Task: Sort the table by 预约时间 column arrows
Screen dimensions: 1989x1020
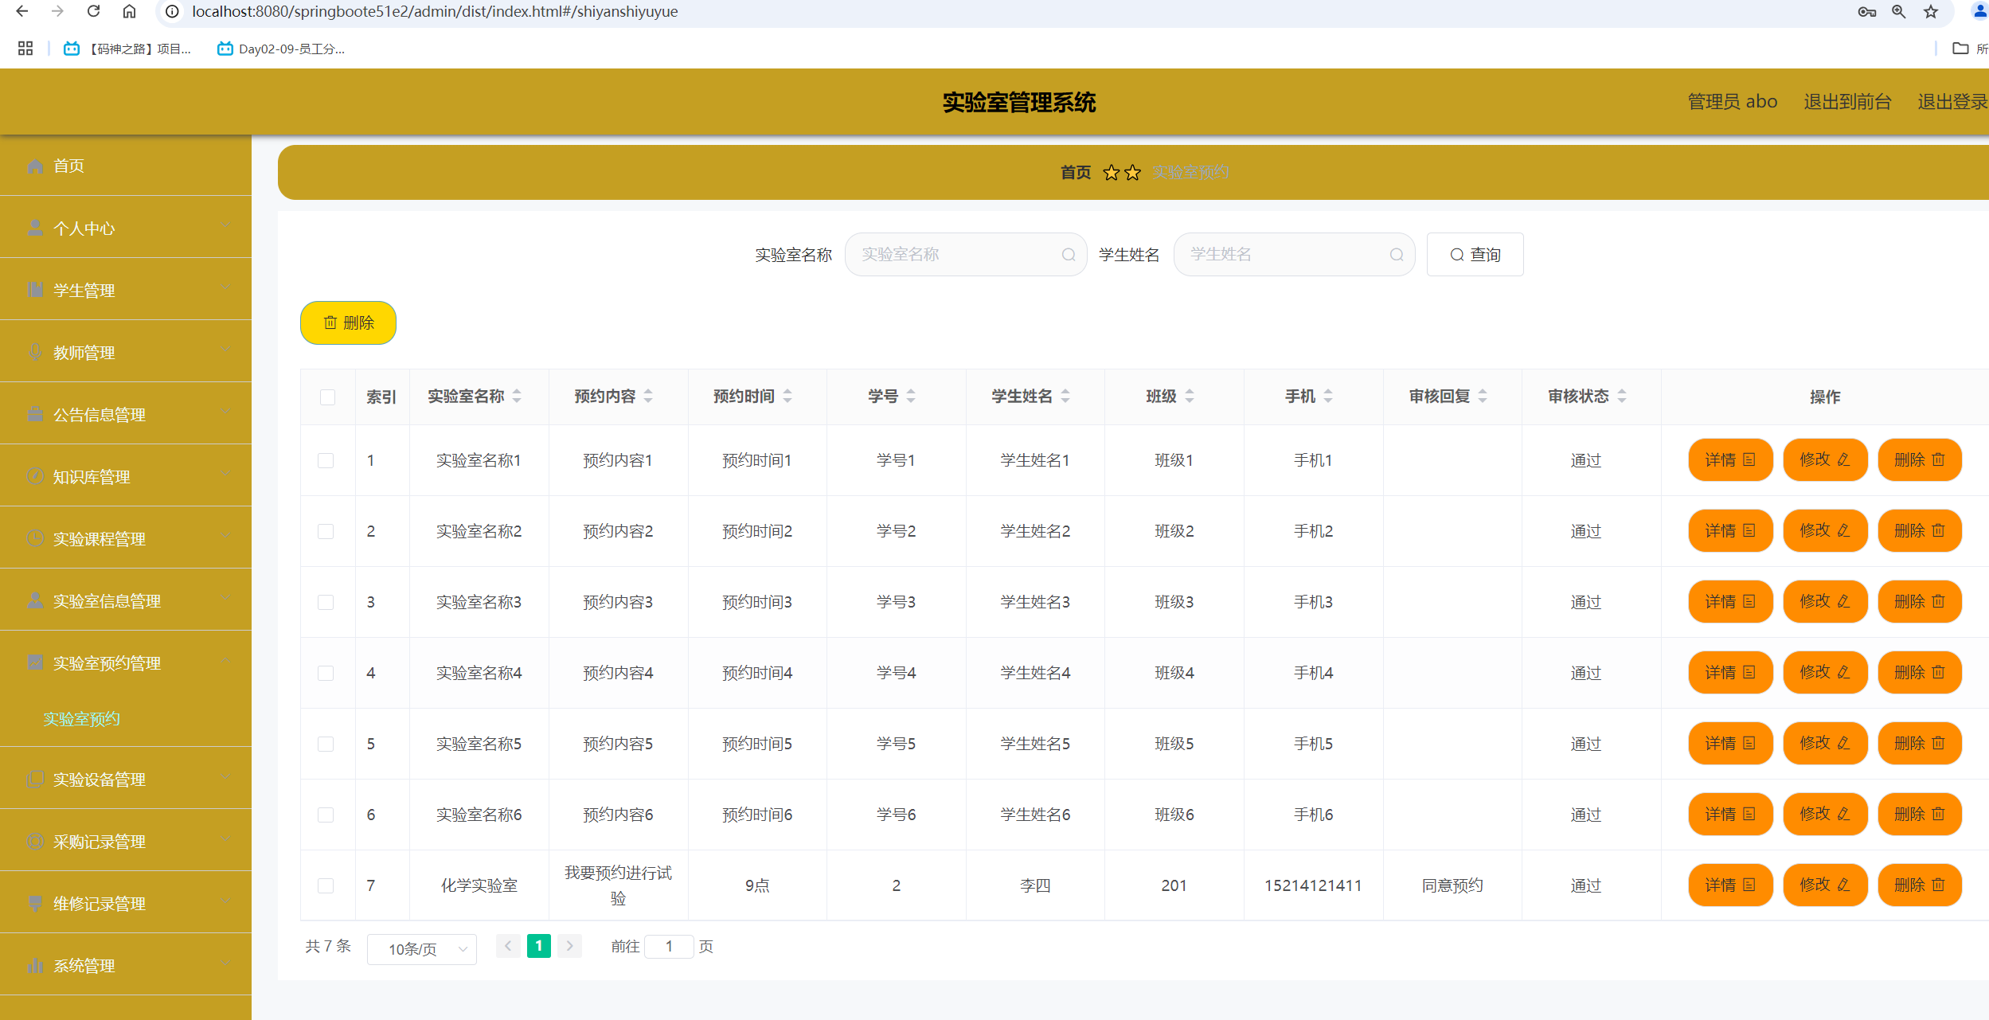Action: 787,396
